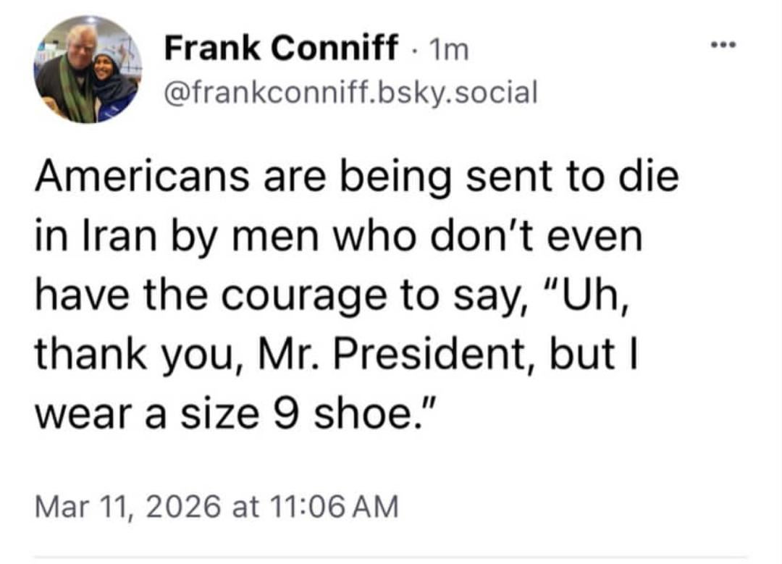Click the "1m" relative post time
The width and height of the screenshot is (782, 564).
point(449,49)
